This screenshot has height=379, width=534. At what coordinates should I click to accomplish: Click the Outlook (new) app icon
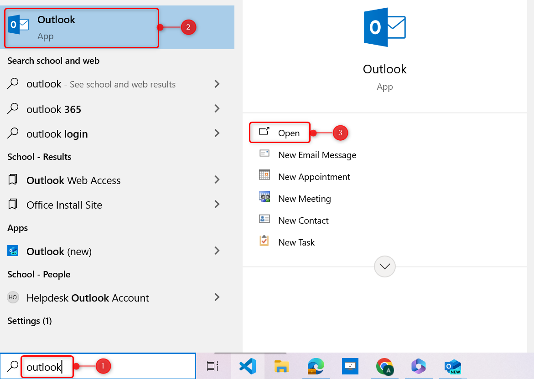[13, 251]
